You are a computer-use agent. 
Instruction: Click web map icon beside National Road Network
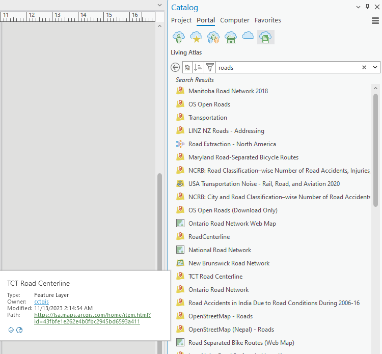(x=180, y=250)
